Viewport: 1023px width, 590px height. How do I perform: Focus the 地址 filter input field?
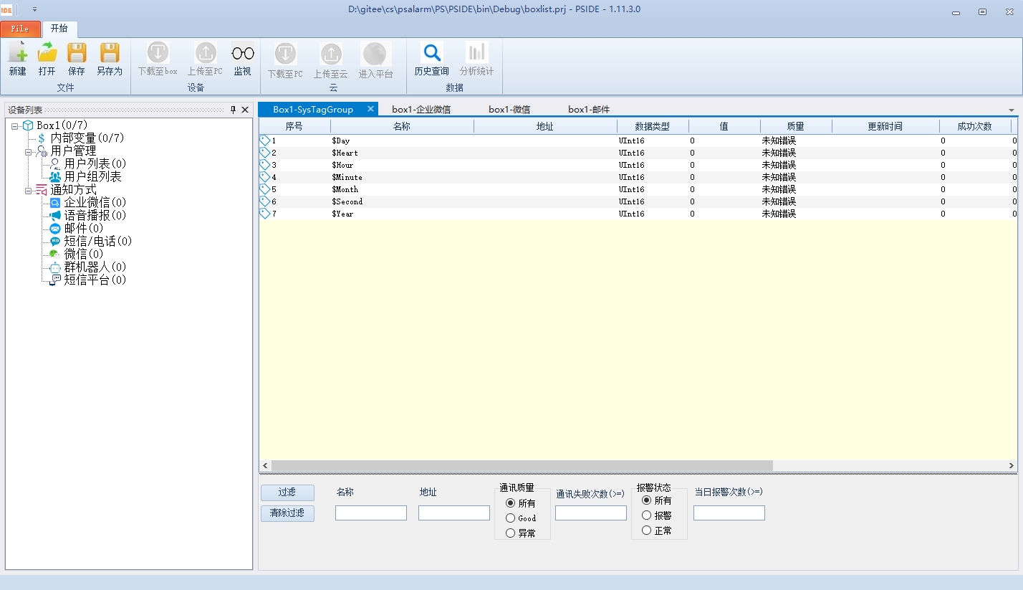(x=454, y=513)
